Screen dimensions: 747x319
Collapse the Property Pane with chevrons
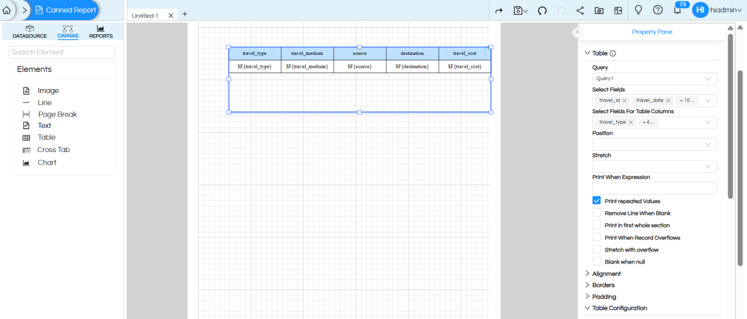click(x=577, y=32)
